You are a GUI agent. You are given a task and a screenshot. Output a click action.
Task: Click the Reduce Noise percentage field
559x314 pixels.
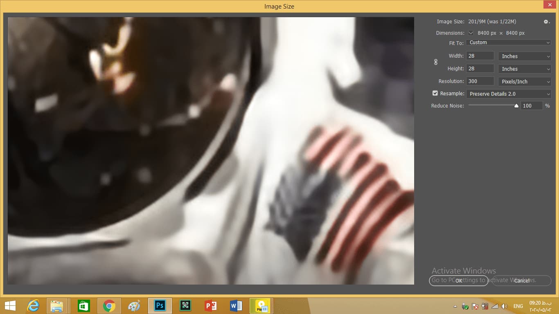pos(532,106)
